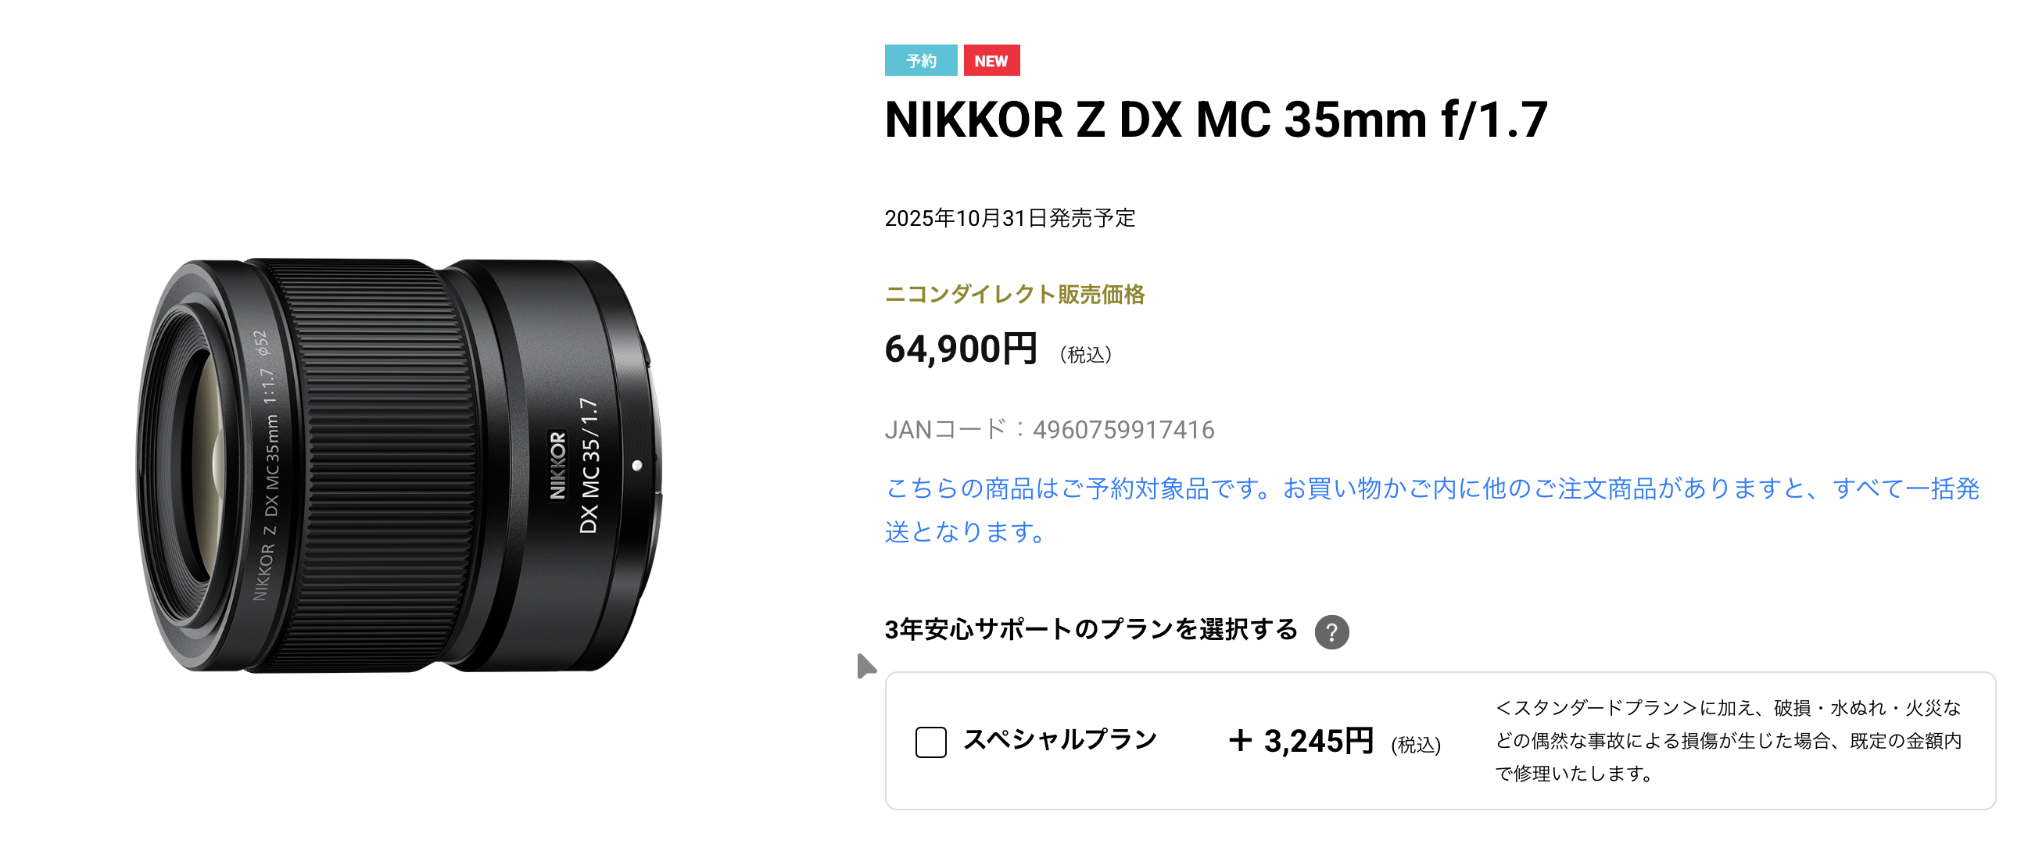The image size is (2028, 844).
Task: Click the DX MC 35/1.7 lens barrel marking
Action: point(589,466)
